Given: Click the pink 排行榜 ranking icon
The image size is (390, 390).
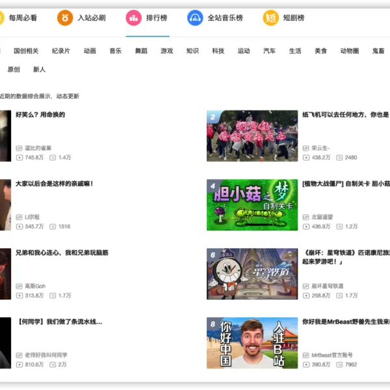Looking at the screenshot, I should pos(133,18).
